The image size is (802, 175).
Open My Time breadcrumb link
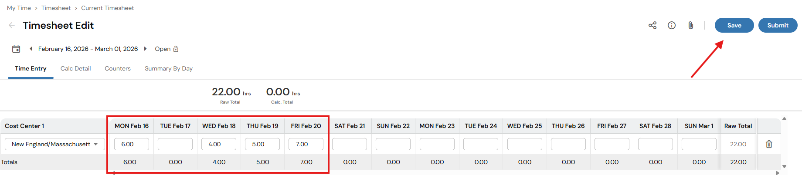click(19, 8)
